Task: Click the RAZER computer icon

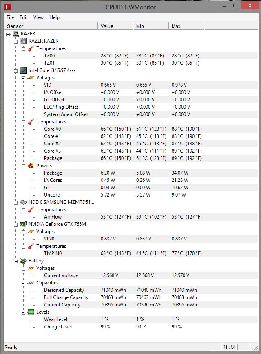Action: tap(15, 34)
